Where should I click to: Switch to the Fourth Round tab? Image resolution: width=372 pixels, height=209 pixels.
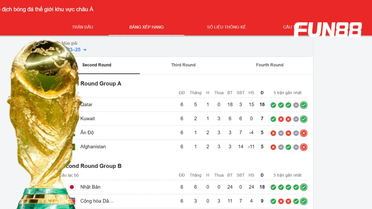[x=270, y=65]
